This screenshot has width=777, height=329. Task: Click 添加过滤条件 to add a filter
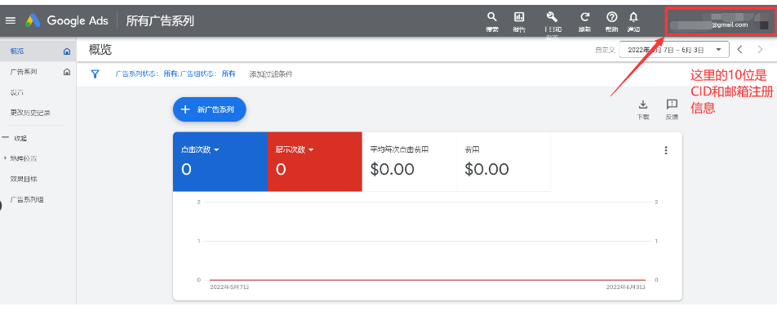point(270,73)
